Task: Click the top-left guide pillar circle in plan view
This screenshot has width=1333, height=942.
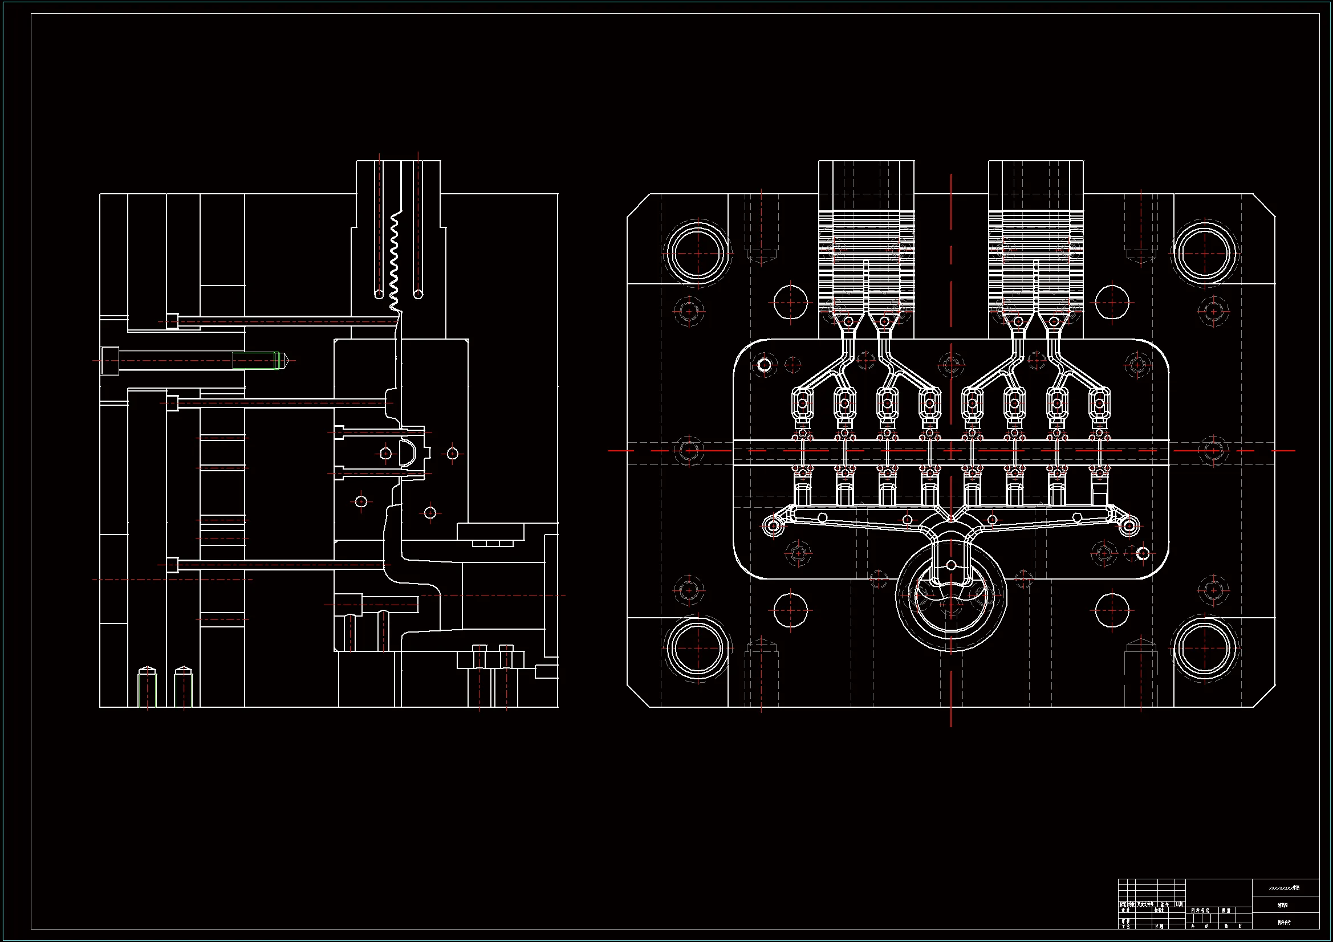Action: coord(697,253)
